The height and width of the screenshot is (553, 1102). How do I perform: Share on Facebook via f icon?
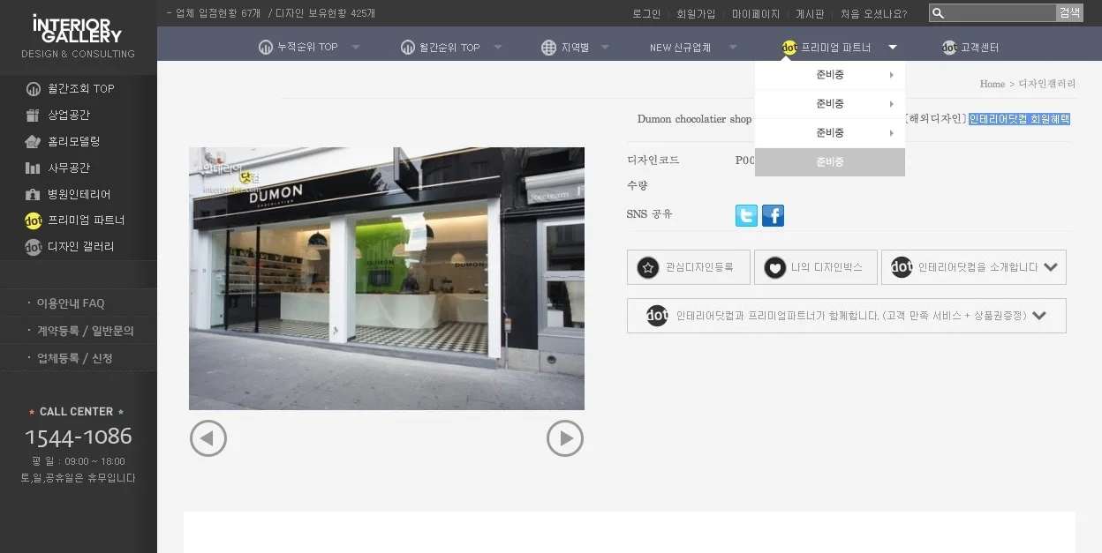click(773, 216)
